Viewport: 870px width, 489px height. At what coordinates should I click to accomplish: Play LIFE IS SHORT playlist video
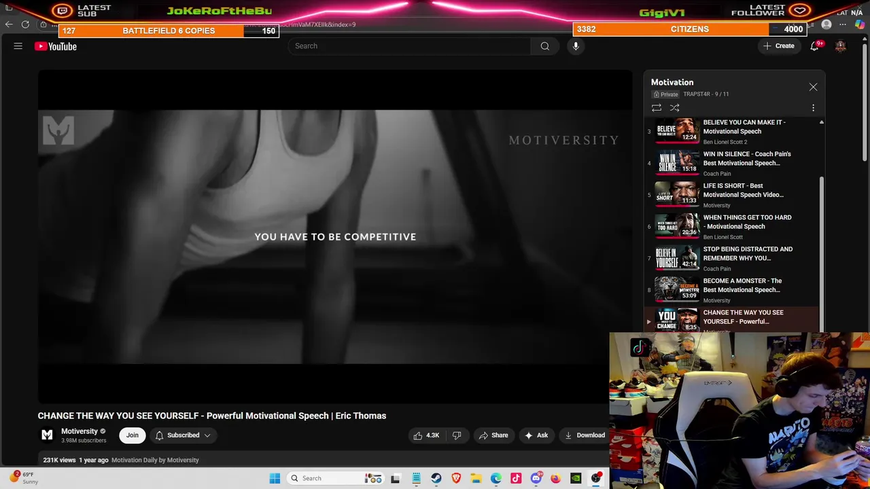click(x=732, y=195)
